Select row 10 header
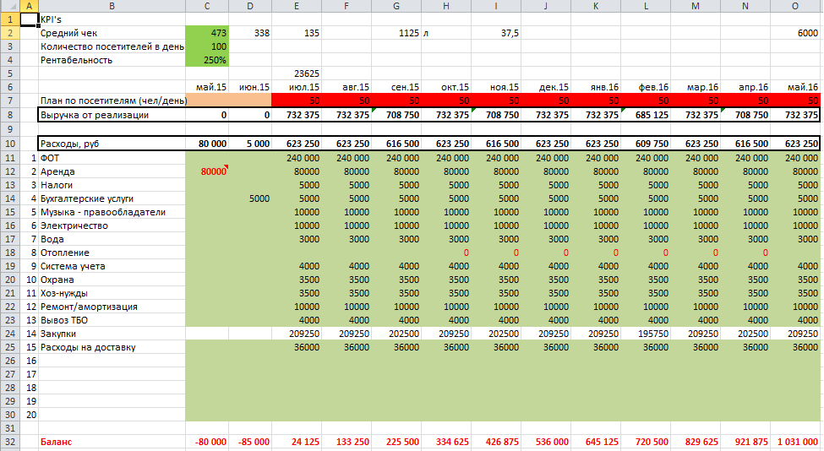This screenshot has width=824, height=451. click(10, 144)
